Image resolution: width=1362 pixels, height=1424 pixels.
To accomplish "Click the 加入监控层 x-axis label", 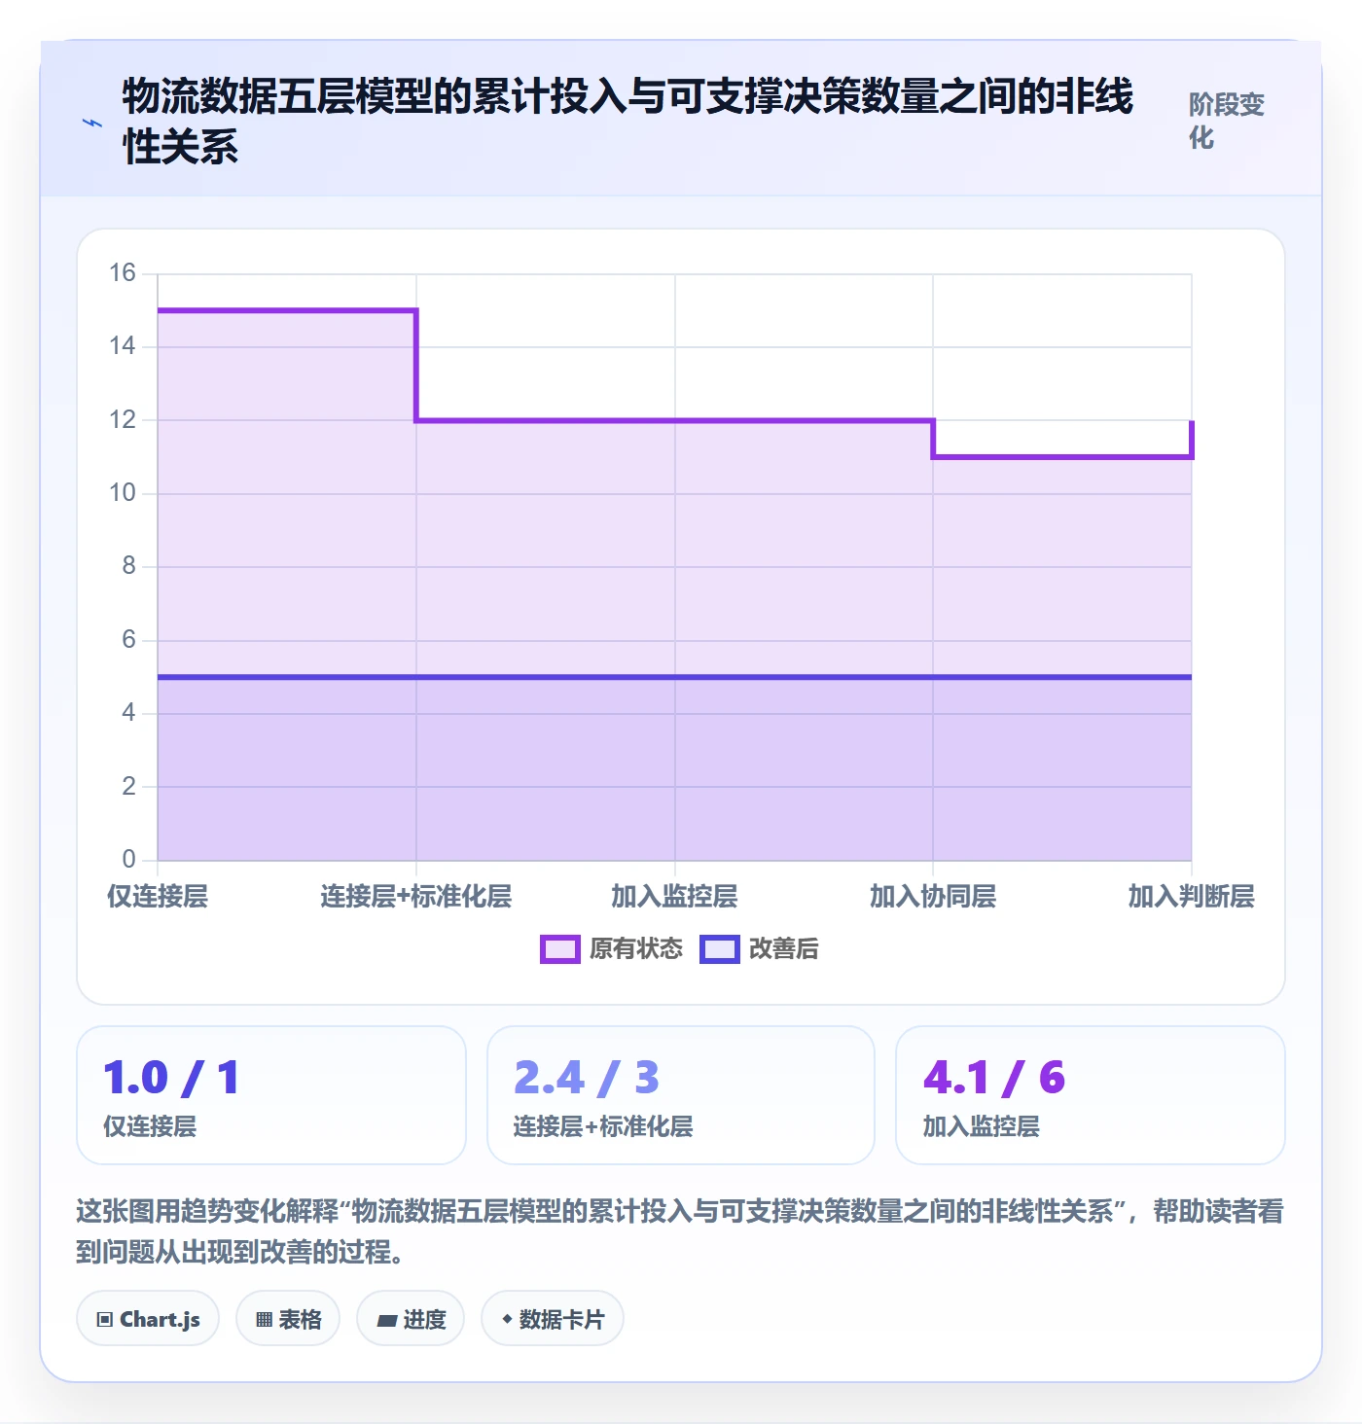I will (x=674, y=897).
